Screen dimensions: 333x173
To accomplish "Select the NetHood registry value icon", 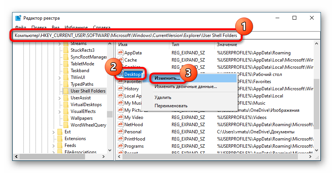I will 121,125.
